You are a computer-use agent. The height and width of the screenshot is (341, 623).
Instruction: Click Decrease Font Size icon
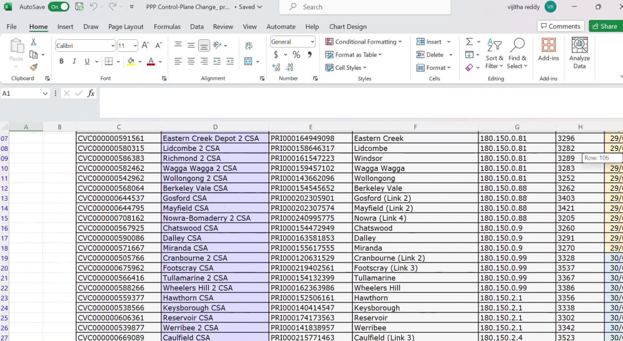pyautogui.click(x=158, y=46)
